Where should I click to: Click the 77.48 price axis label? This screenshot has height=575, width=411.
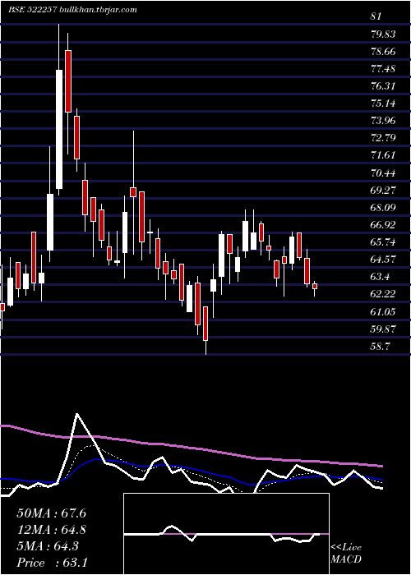(383, 68)
